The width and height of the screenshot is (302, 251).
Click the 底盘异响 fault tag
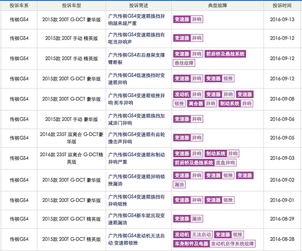(225, 163)
